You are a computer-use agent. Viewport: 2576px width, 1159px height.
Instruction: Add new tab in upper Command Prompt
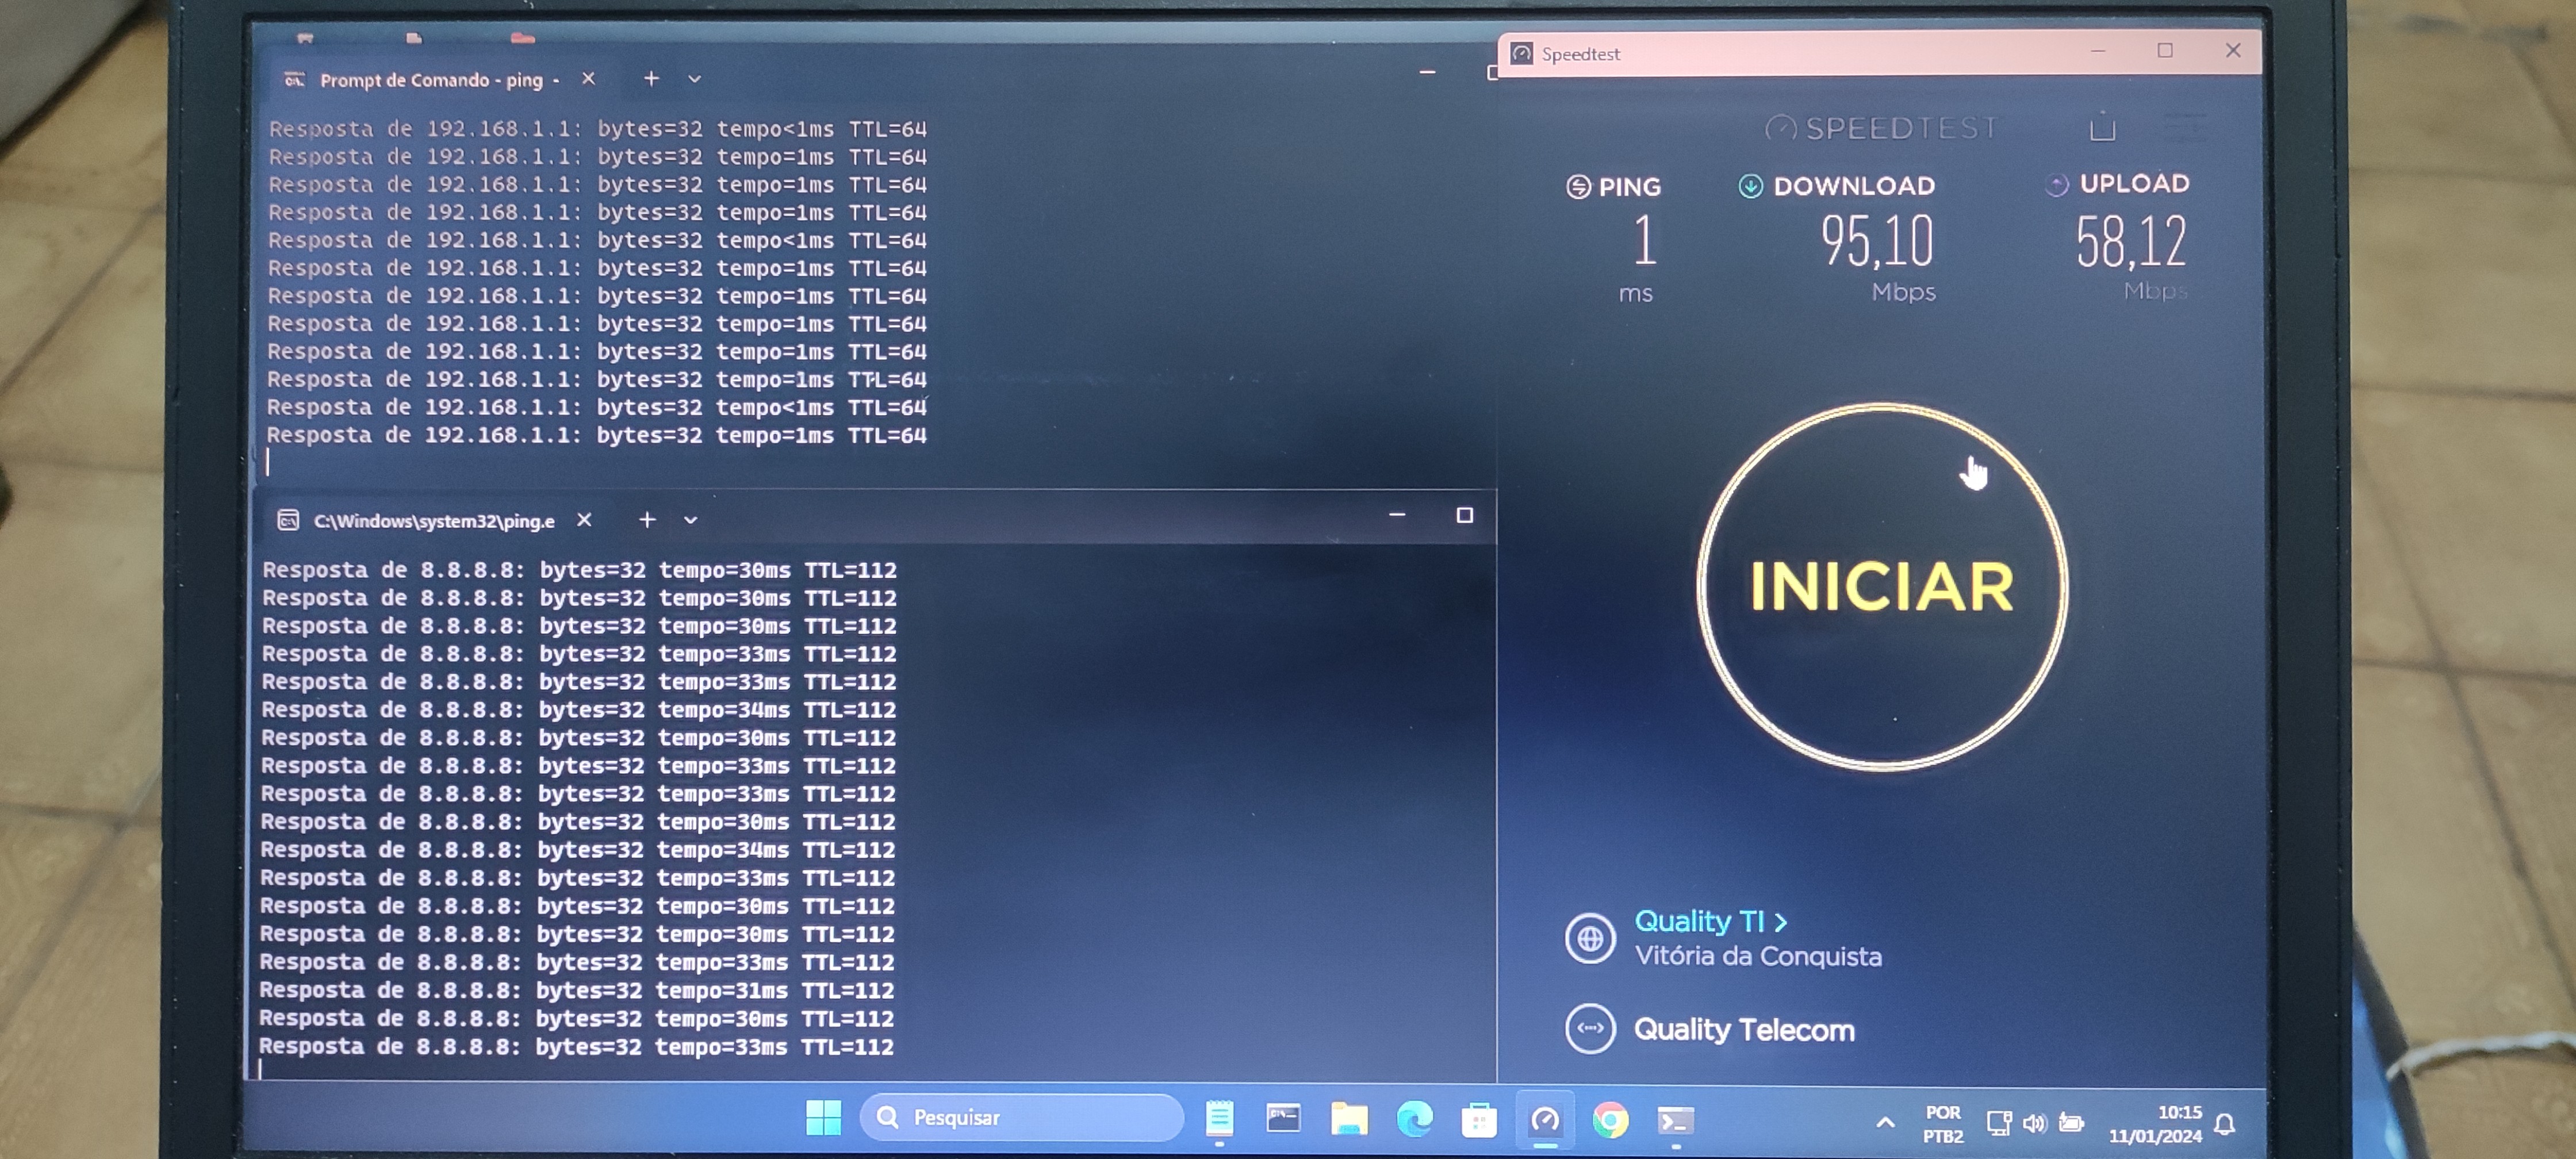click(651, 78)
